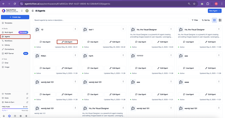Image resolution: width=225 pixels, height=118 pixels.
Task: Click Use Agent on card 12
Action: click(x=45, y=42)
